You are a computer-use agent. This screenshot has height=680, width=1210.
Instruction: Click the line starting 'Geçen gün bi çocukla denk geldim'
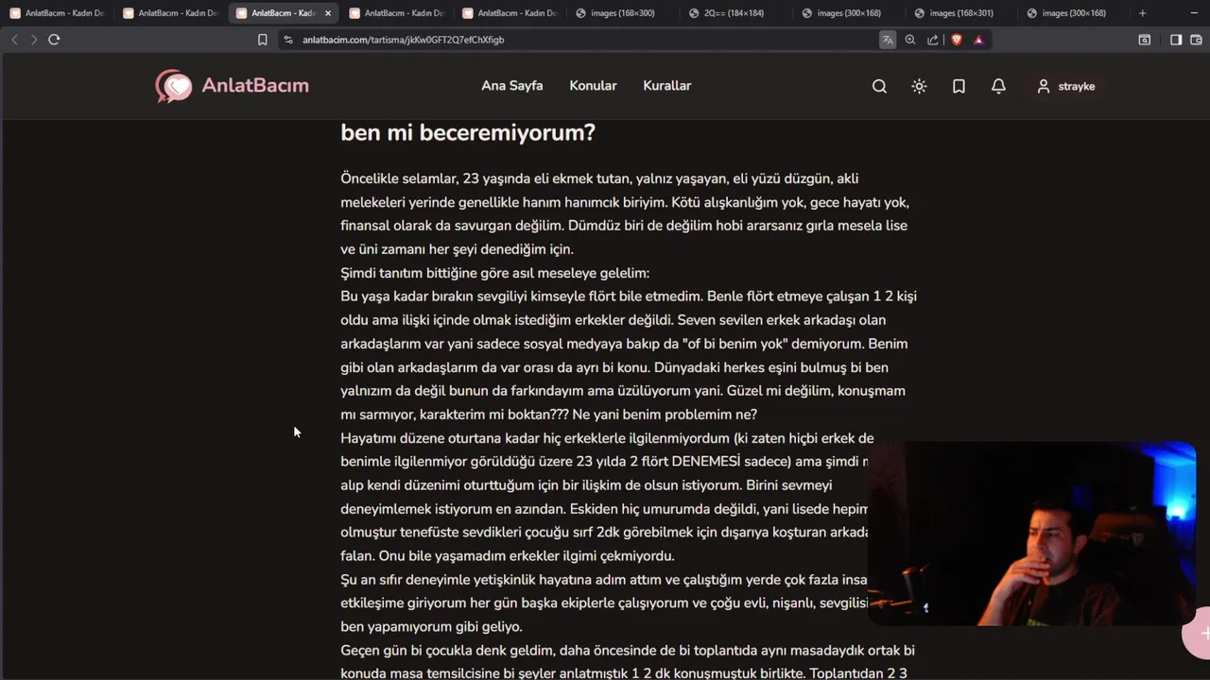click(x=628, y=651)
